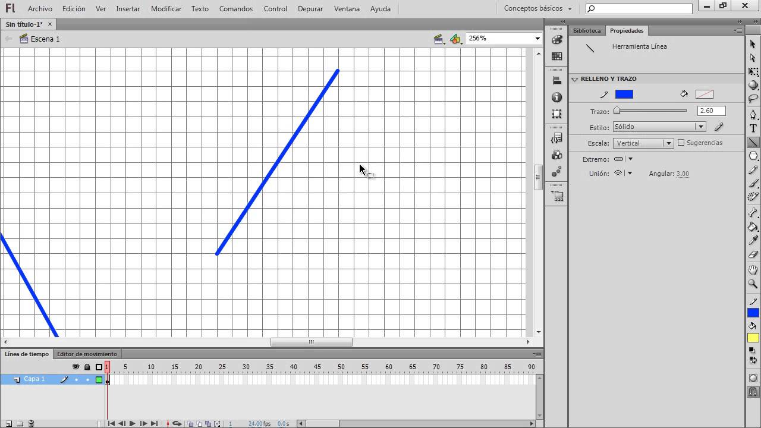This screenshot has width=761, height=428.
Task: Toggle visibility of all layers eye icon
Action: [x=76, y=367]
